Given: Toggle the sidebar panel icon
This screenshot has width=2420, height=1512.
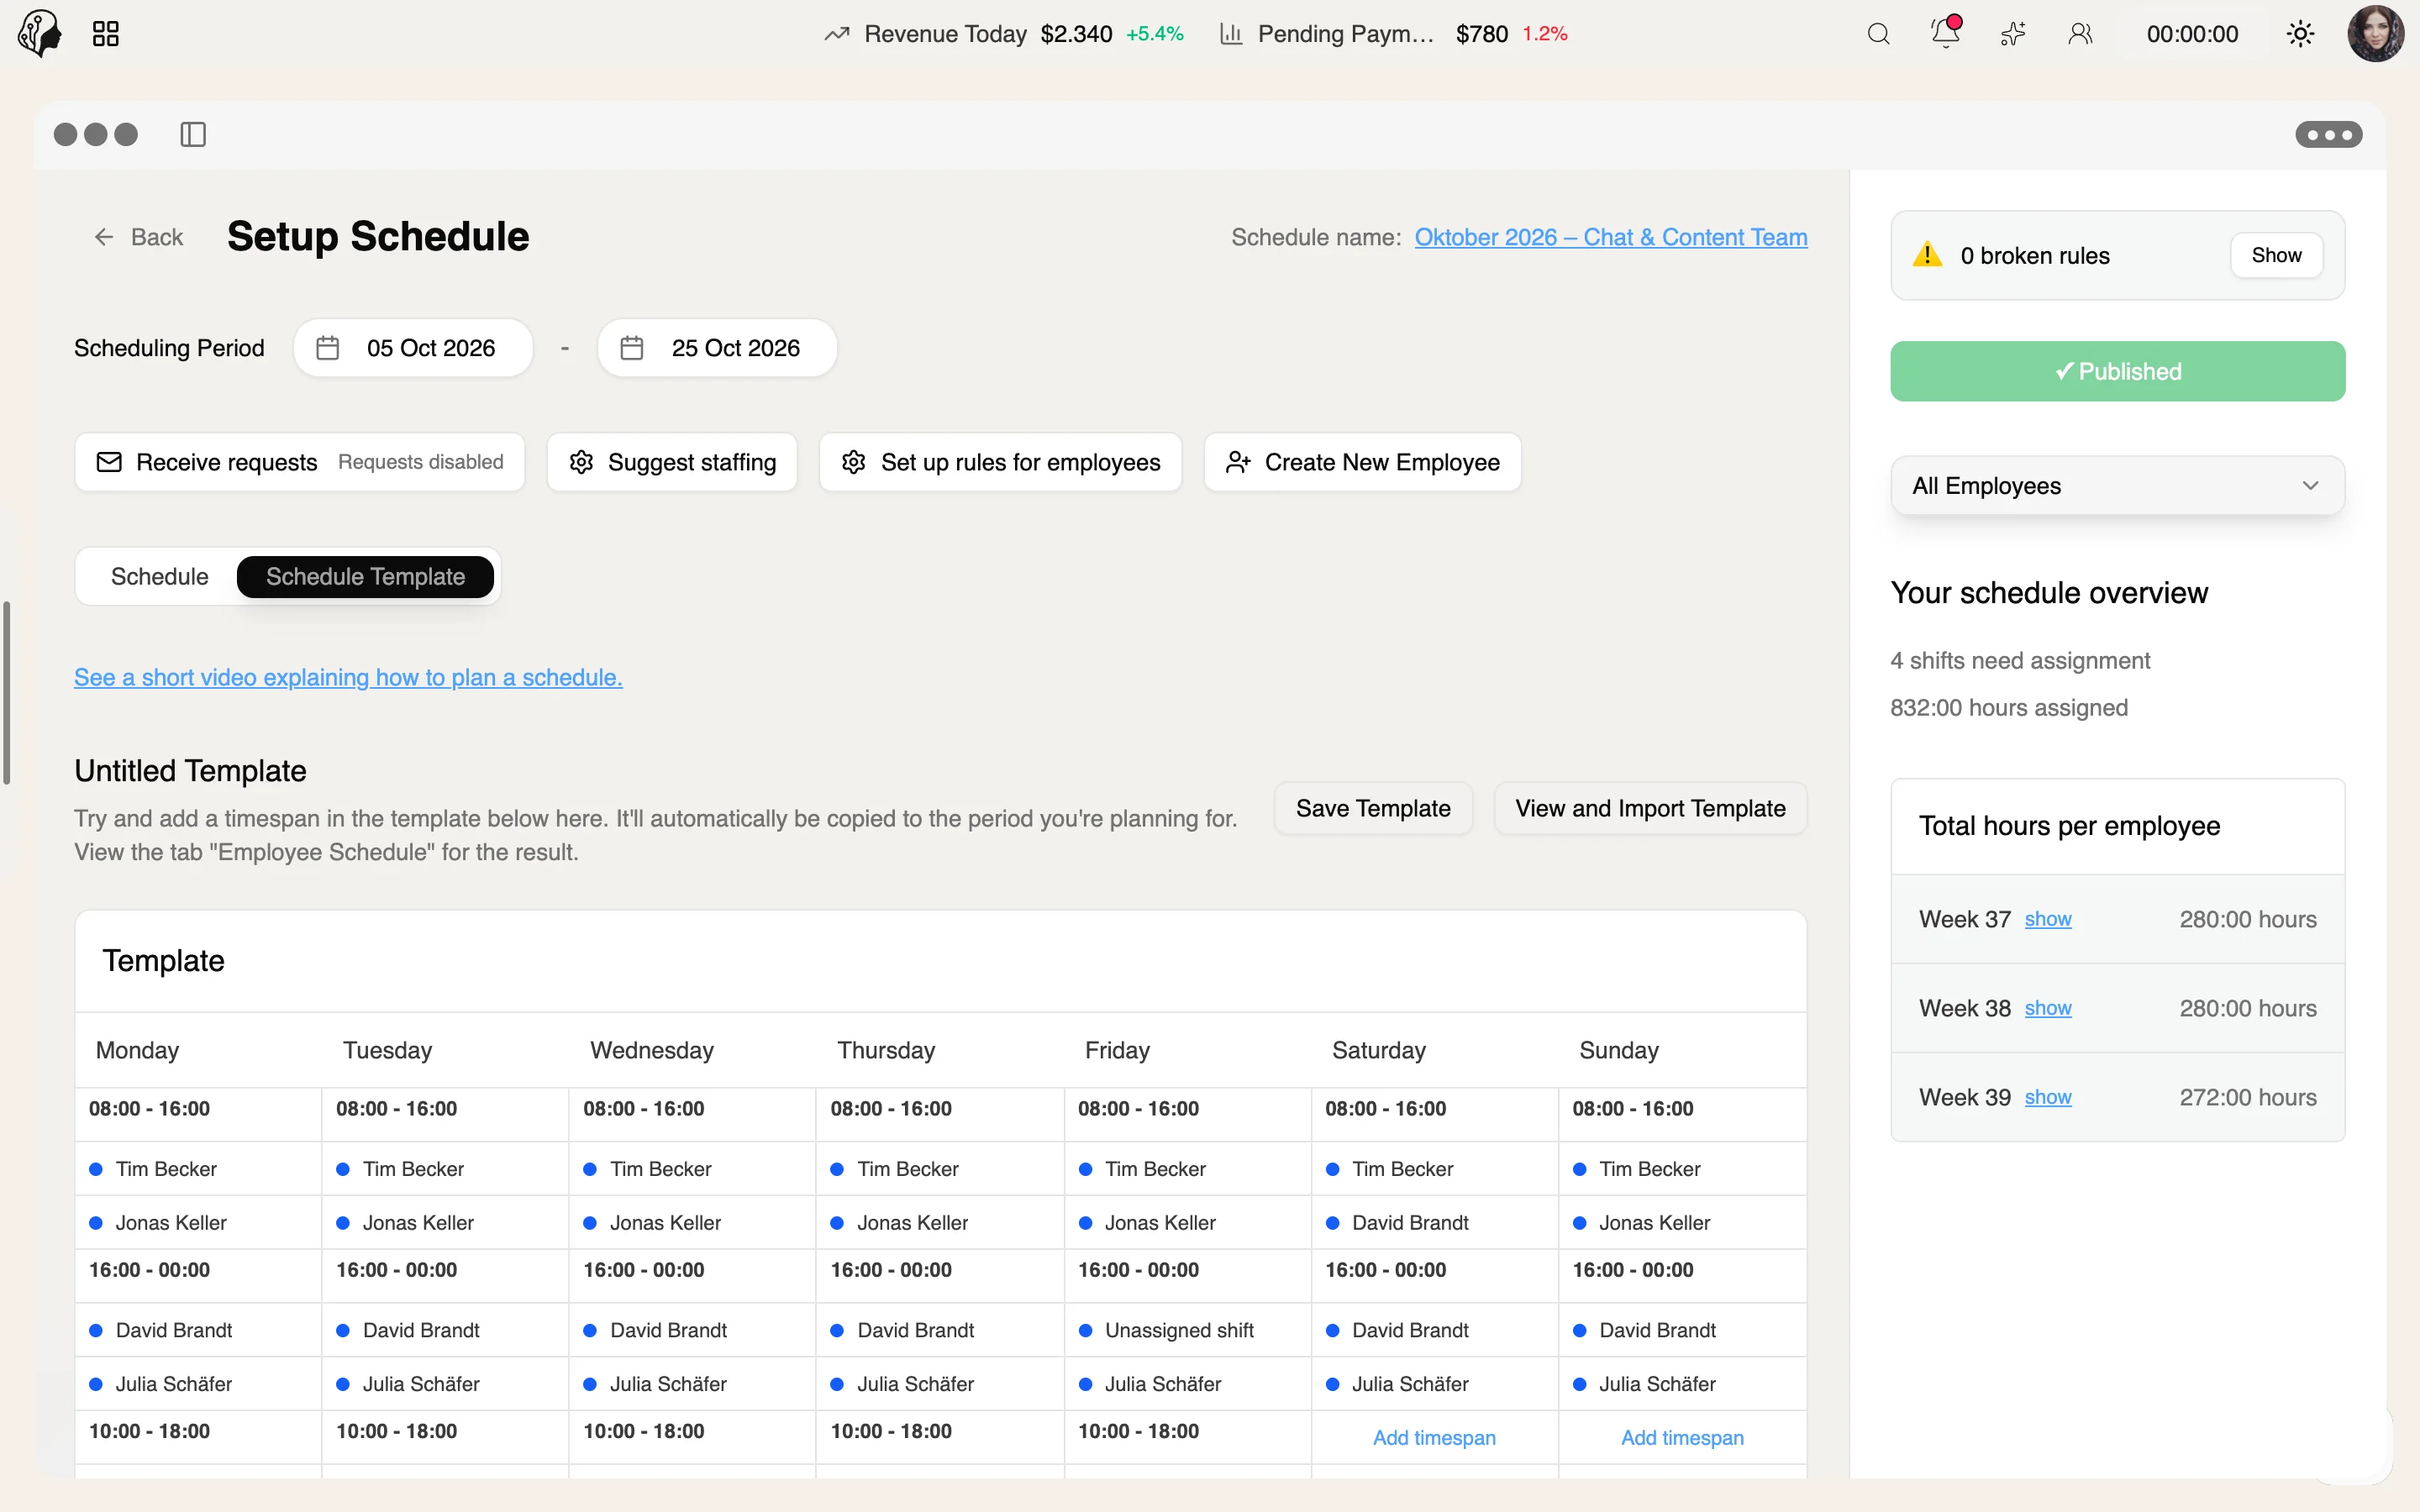Looking at the screenshot, I should (x=193, y=134).
